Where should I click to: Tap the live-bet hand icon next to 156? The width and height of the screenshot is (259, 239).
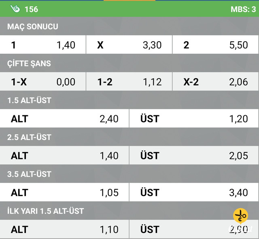15,9
